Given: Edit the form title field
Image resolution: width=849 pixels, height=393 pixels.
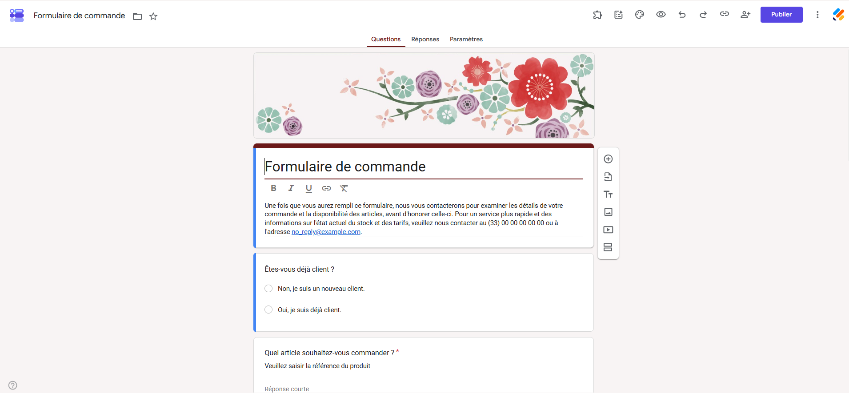Looking at the screenshot, I should click(424, 167).
